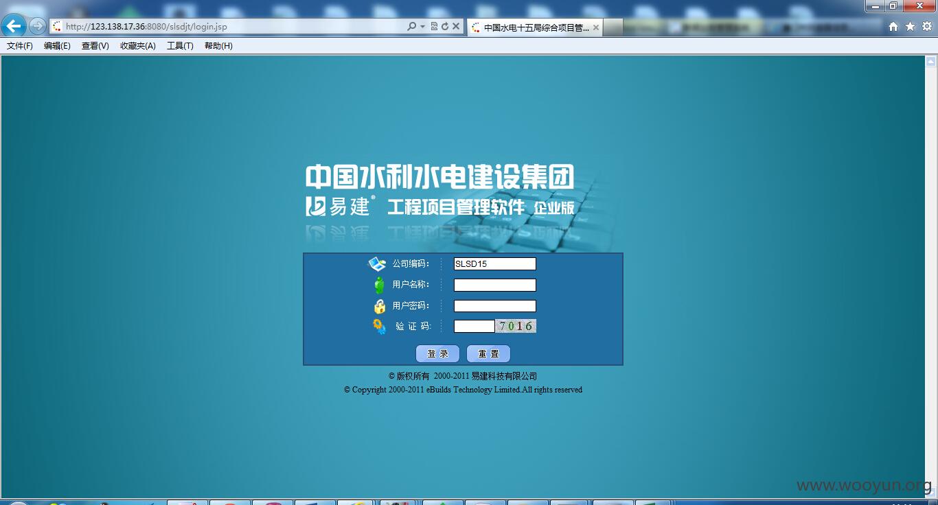Screen dimensions: 938x505
Task: Open the 工具(T) menu
Action: [x=180, y=46]
